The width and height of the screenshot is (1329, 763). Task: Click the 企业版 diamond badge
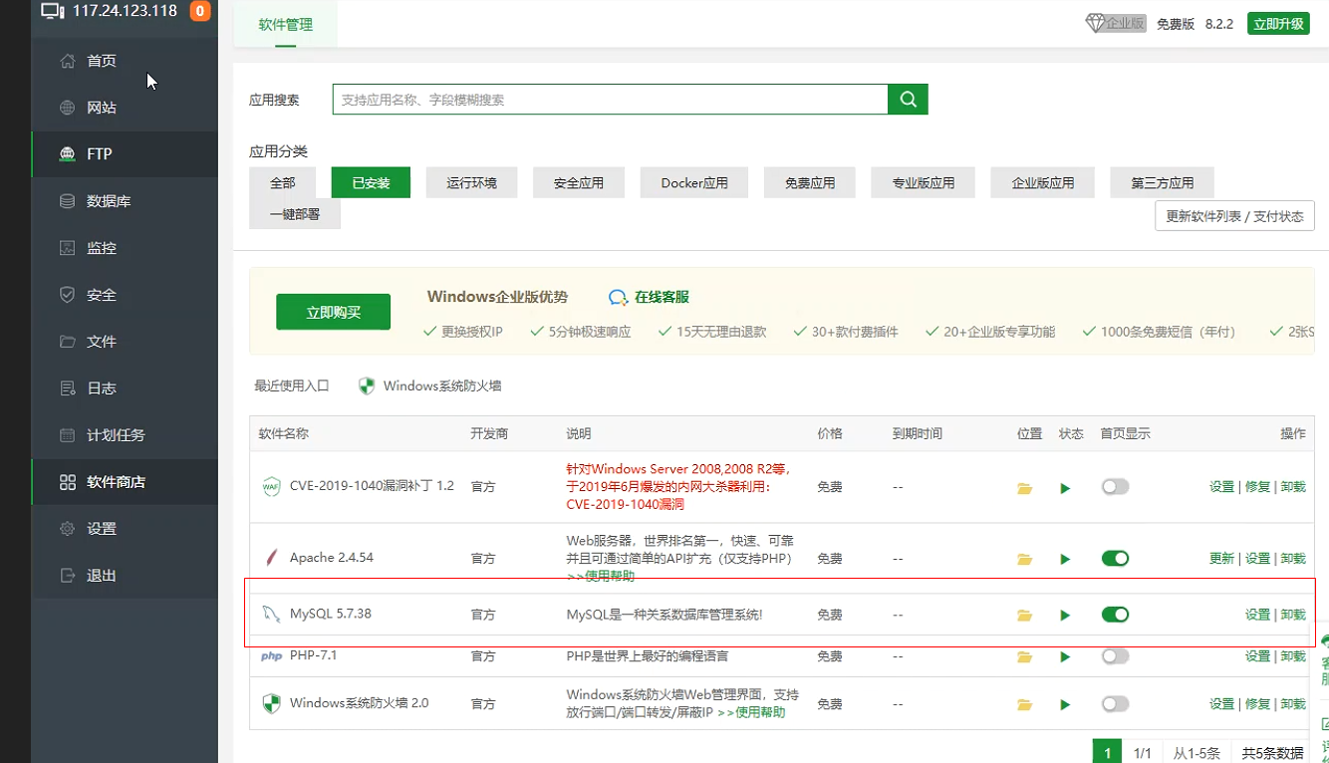(x=1116, y=24)
